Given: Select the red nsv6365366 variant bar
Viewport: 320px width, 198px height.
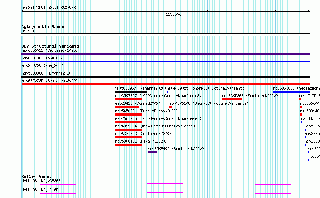Looking at the screenshot, I should tap(232, 99).
